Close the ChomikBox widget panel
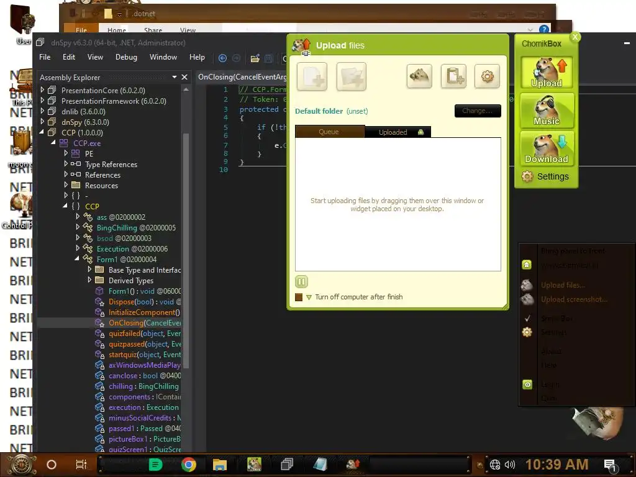This screenshot has height=477, width=636. pos(575,37)
